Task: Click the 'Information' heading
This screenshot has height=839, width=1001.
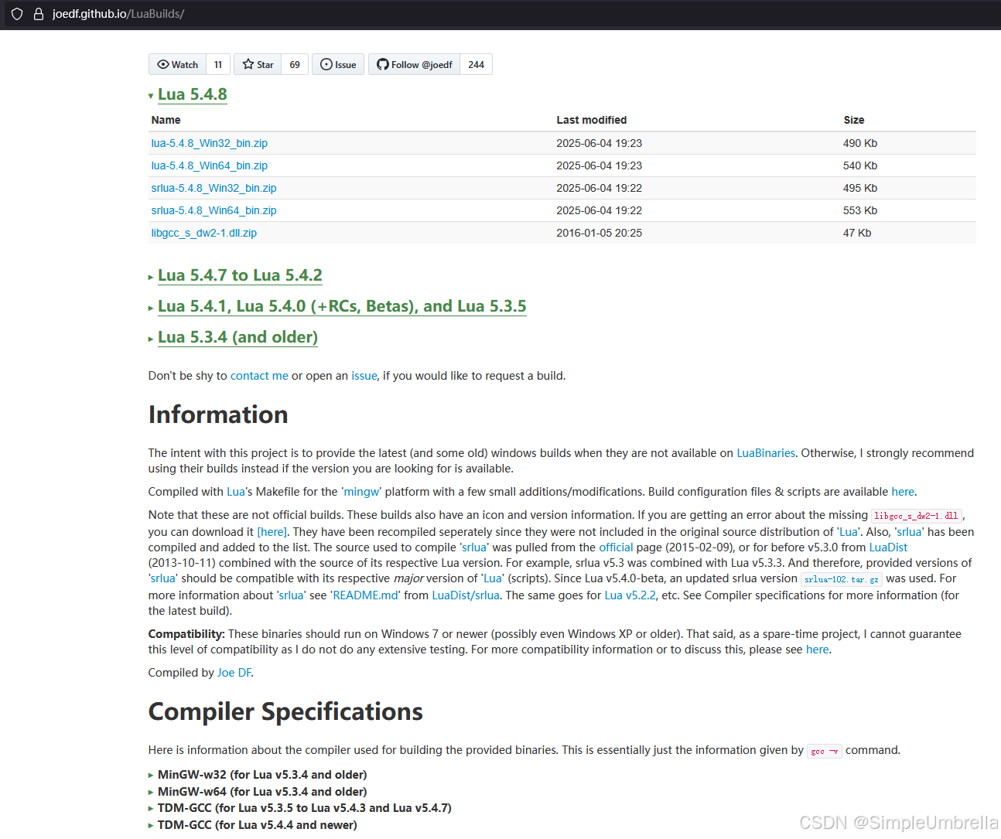Action: point(218,414)
